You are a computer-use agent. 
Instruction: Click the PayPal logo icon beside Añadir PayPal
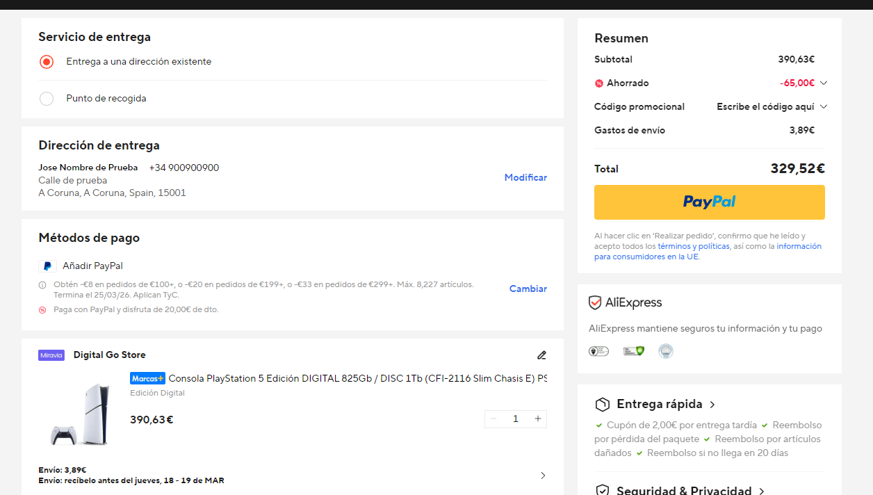(47, 266)
